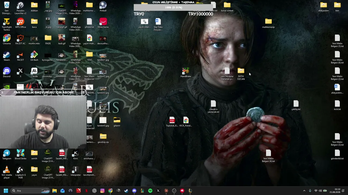Select the Staj Ödev Dosyası document

pos(158,24)
